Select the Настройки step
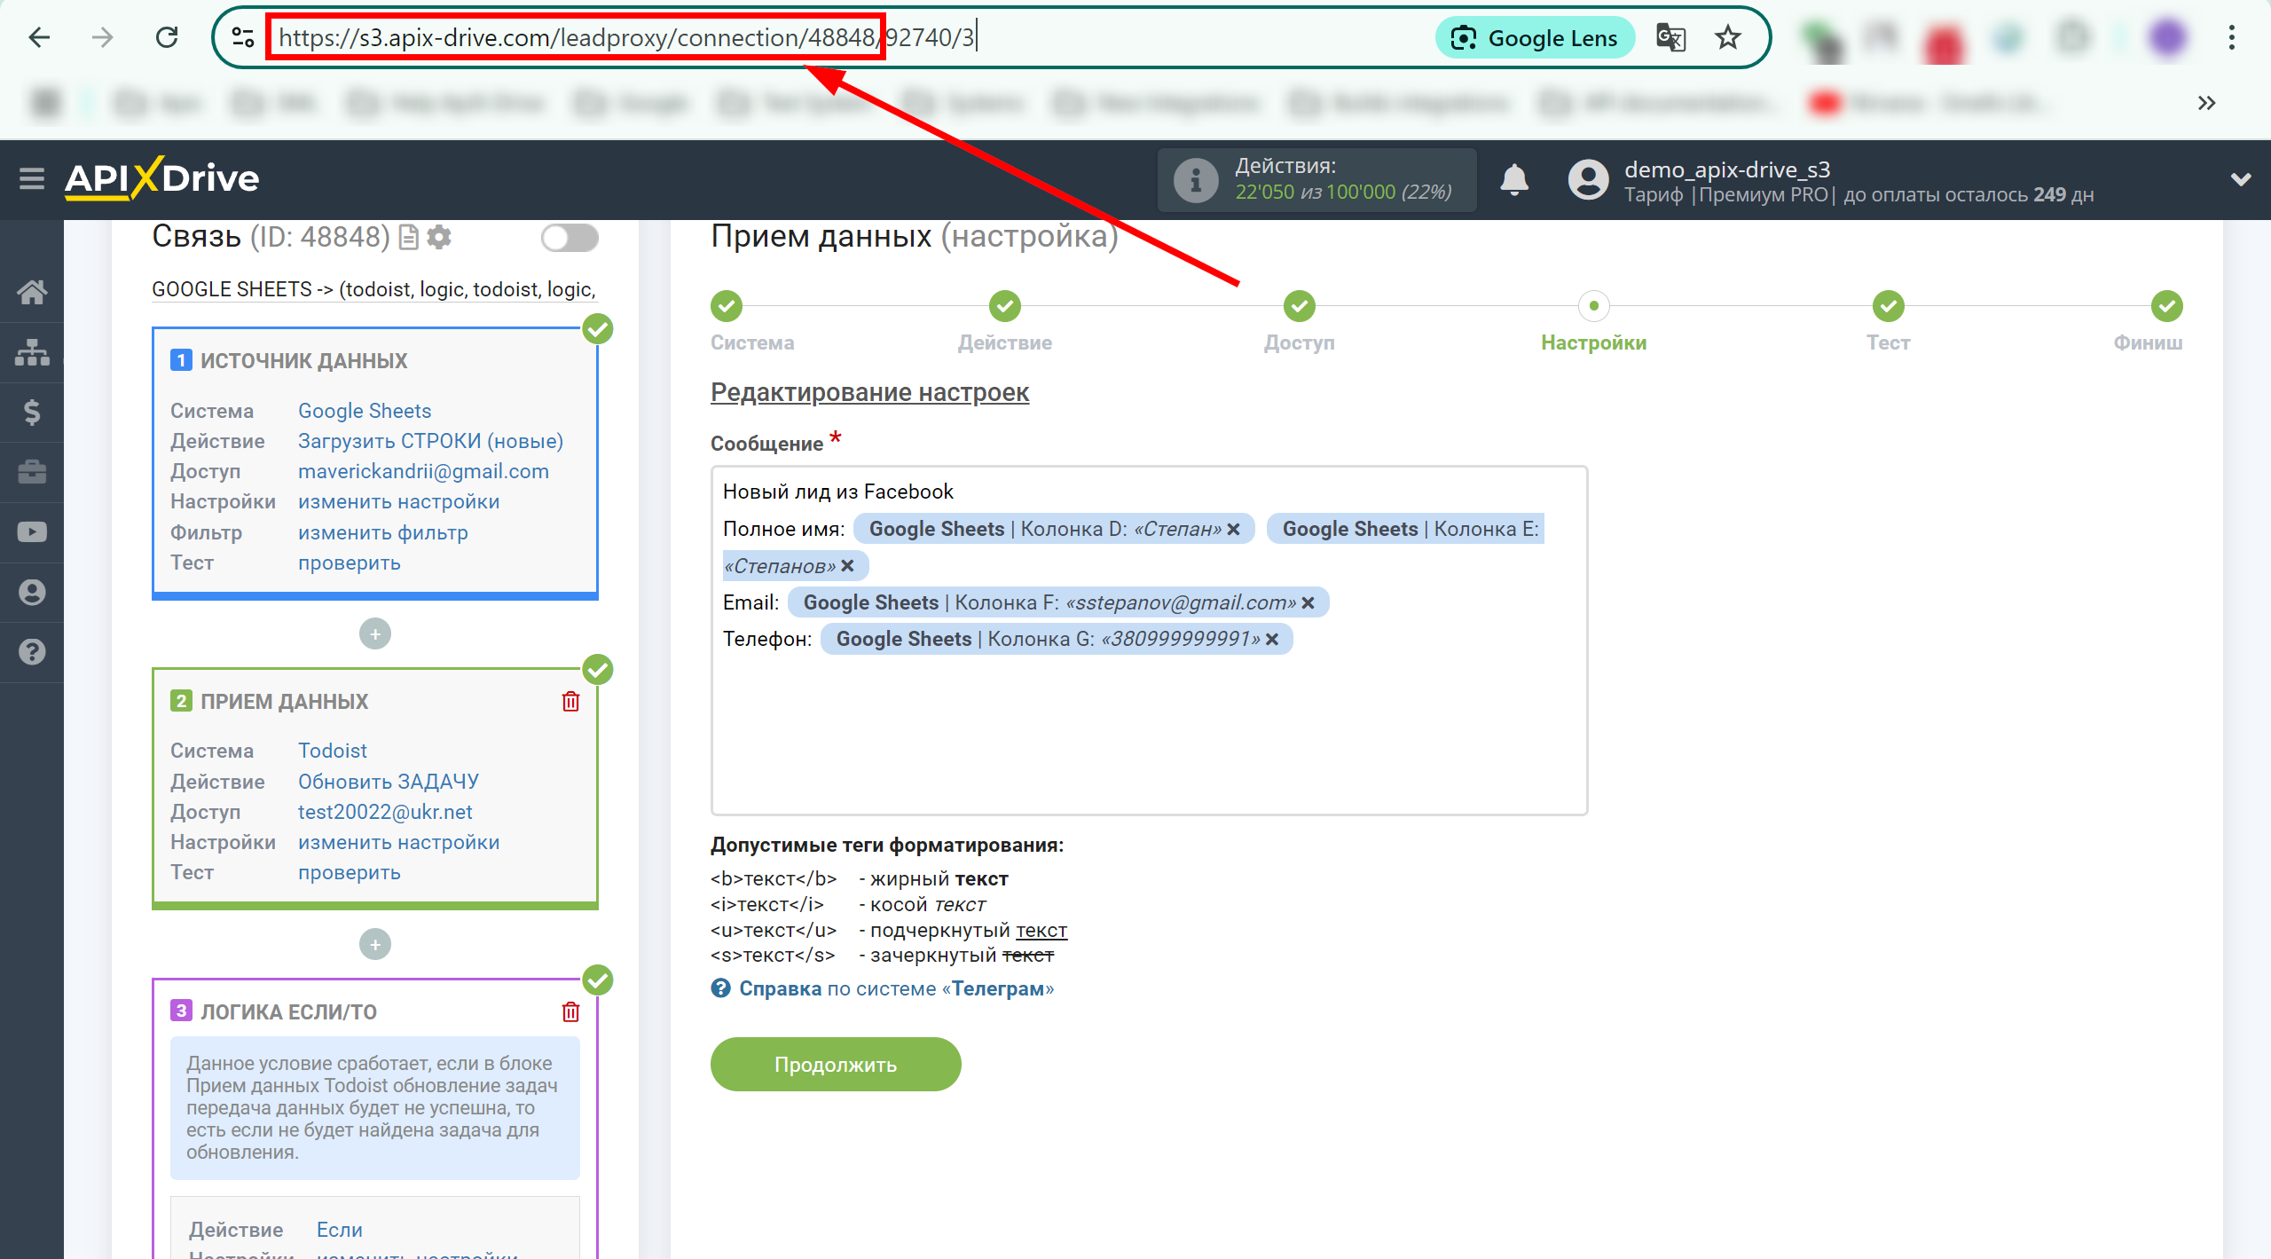The height and width of the screenshot is (1259, 2271). (1593, 306)
